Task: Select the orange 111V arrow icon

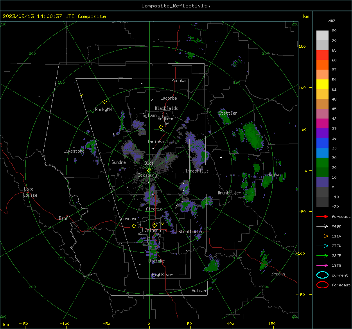Action: click(x=322, y=236)
